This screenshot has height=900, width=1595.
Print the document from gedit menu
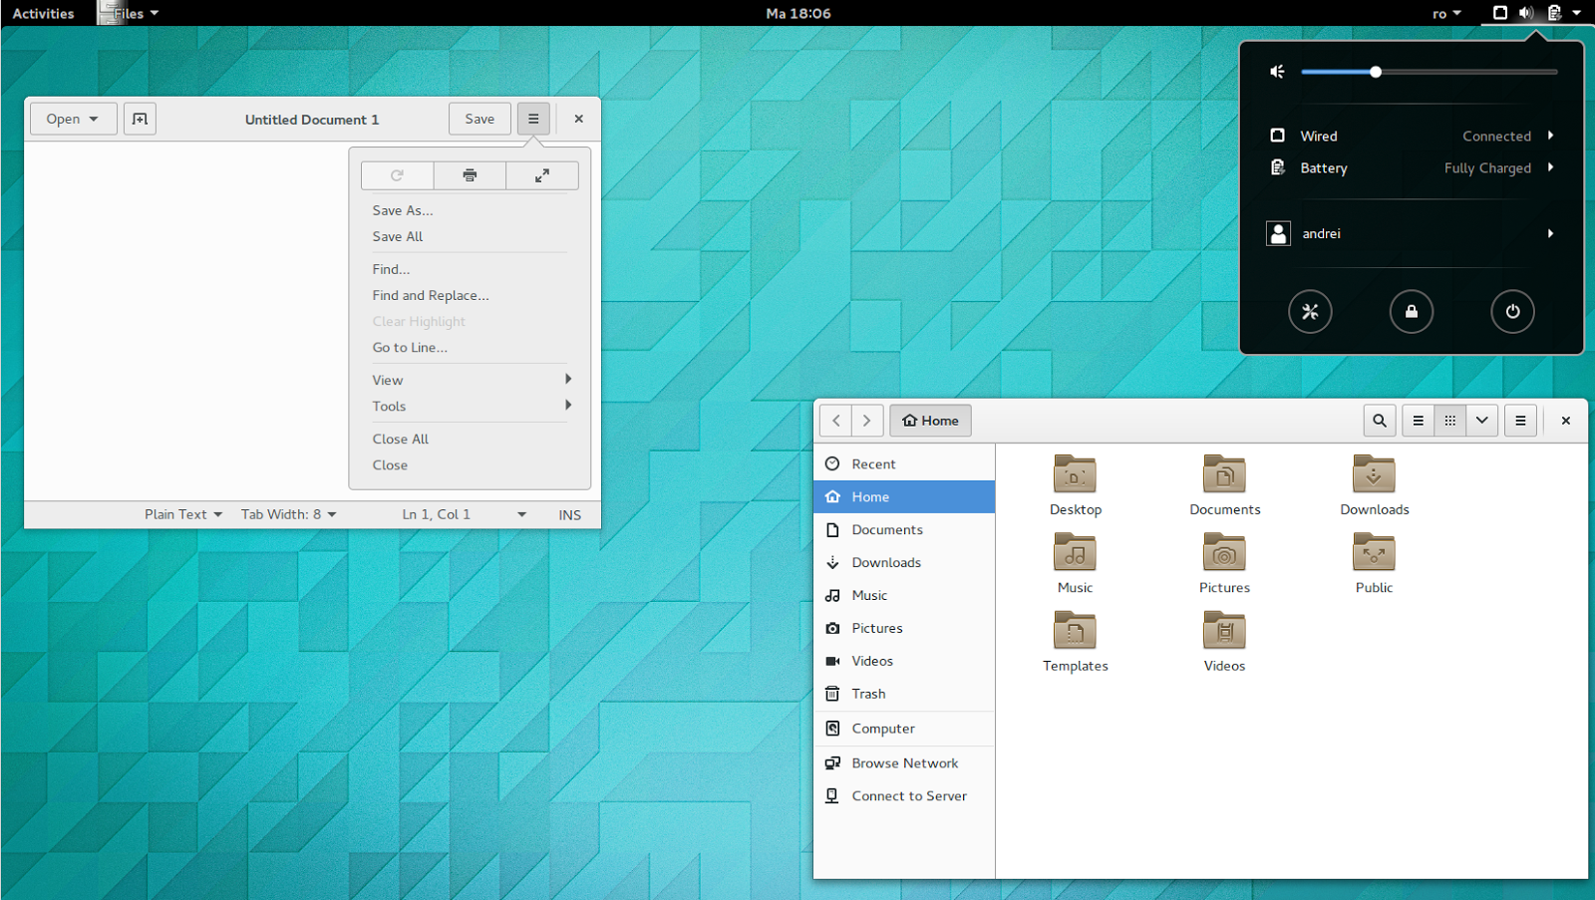(469, 174)
